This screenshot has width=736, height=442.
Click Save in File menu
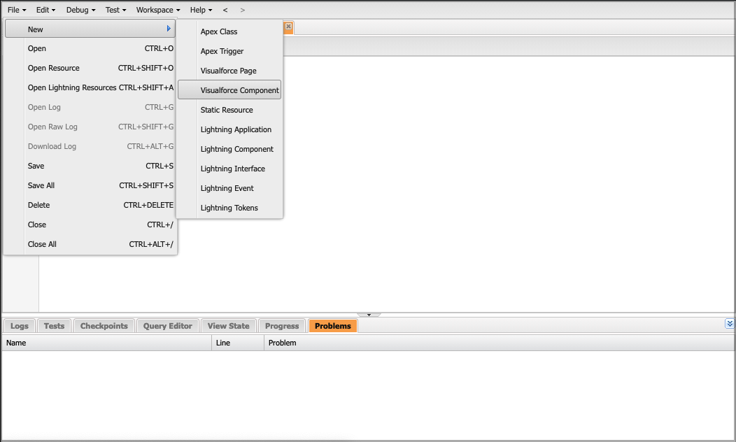click(90, 166)
